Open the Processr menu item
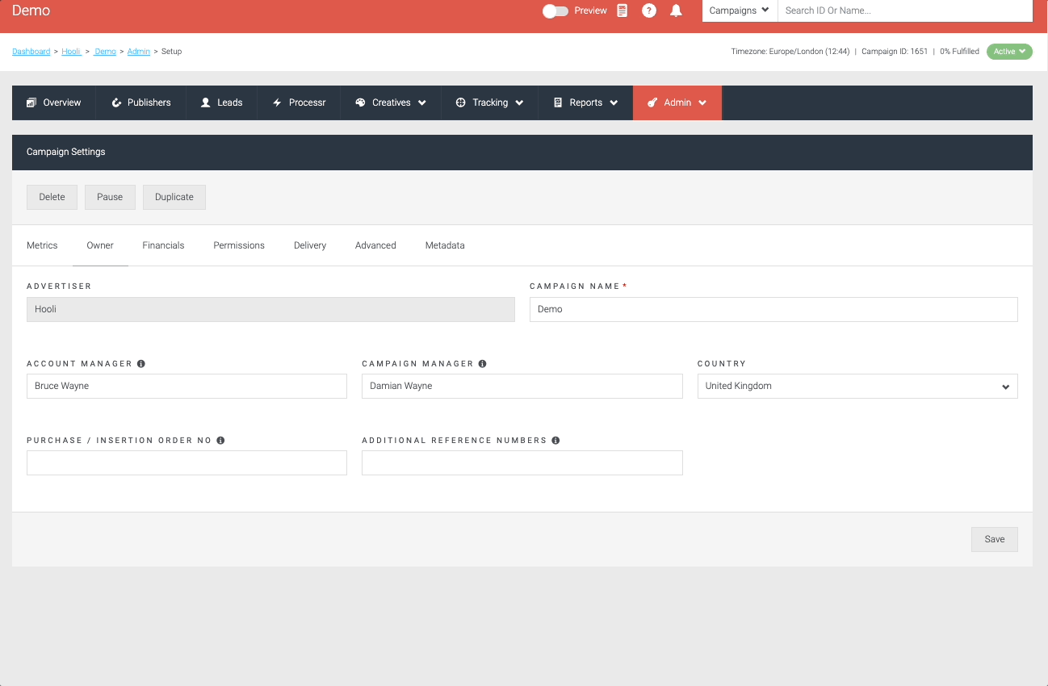Screen dimensions: 1048x686 coord(299,102)
